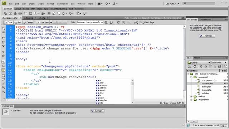Open the Insert menu

32,4
